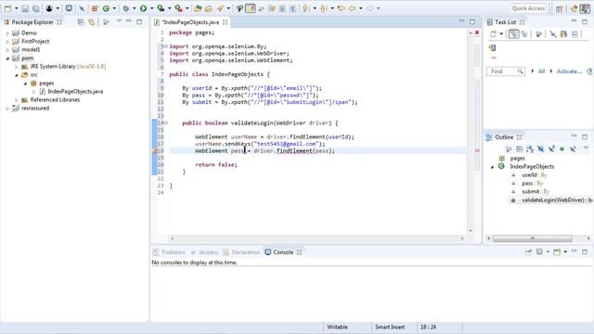The image size is (594, 334).
Task: Click the Outline horizontal scrollbar thumb
Action: [x=532, y=238]
